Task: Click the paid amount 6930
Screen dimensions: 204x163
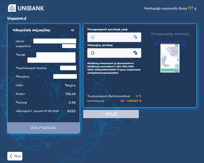Action: click(x=71, y=111)
